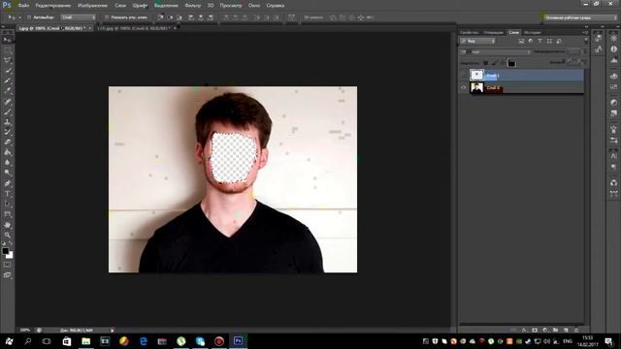The width and height of the screenshot is (621, 349).
Task: Open the tool preset picker arrow
Action: 19,17
